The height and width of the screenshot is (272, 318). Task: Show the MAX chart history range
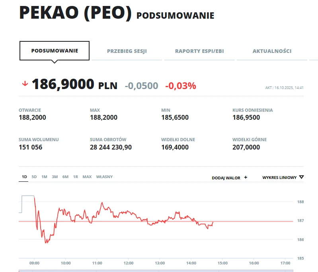coord(87,177)
